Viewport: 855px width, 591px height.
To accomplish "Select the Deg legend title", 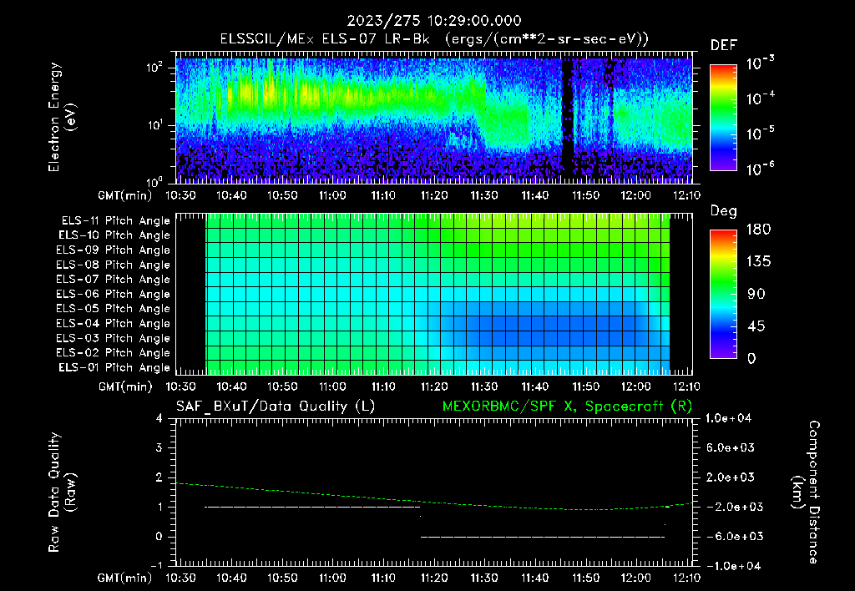I will pyautogui.click(x=724, y=211).
